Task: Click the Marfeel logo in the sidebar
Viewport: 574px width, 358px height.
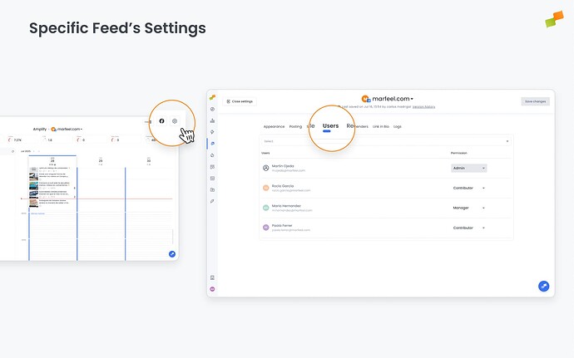Action: click(x=212, y=97)
